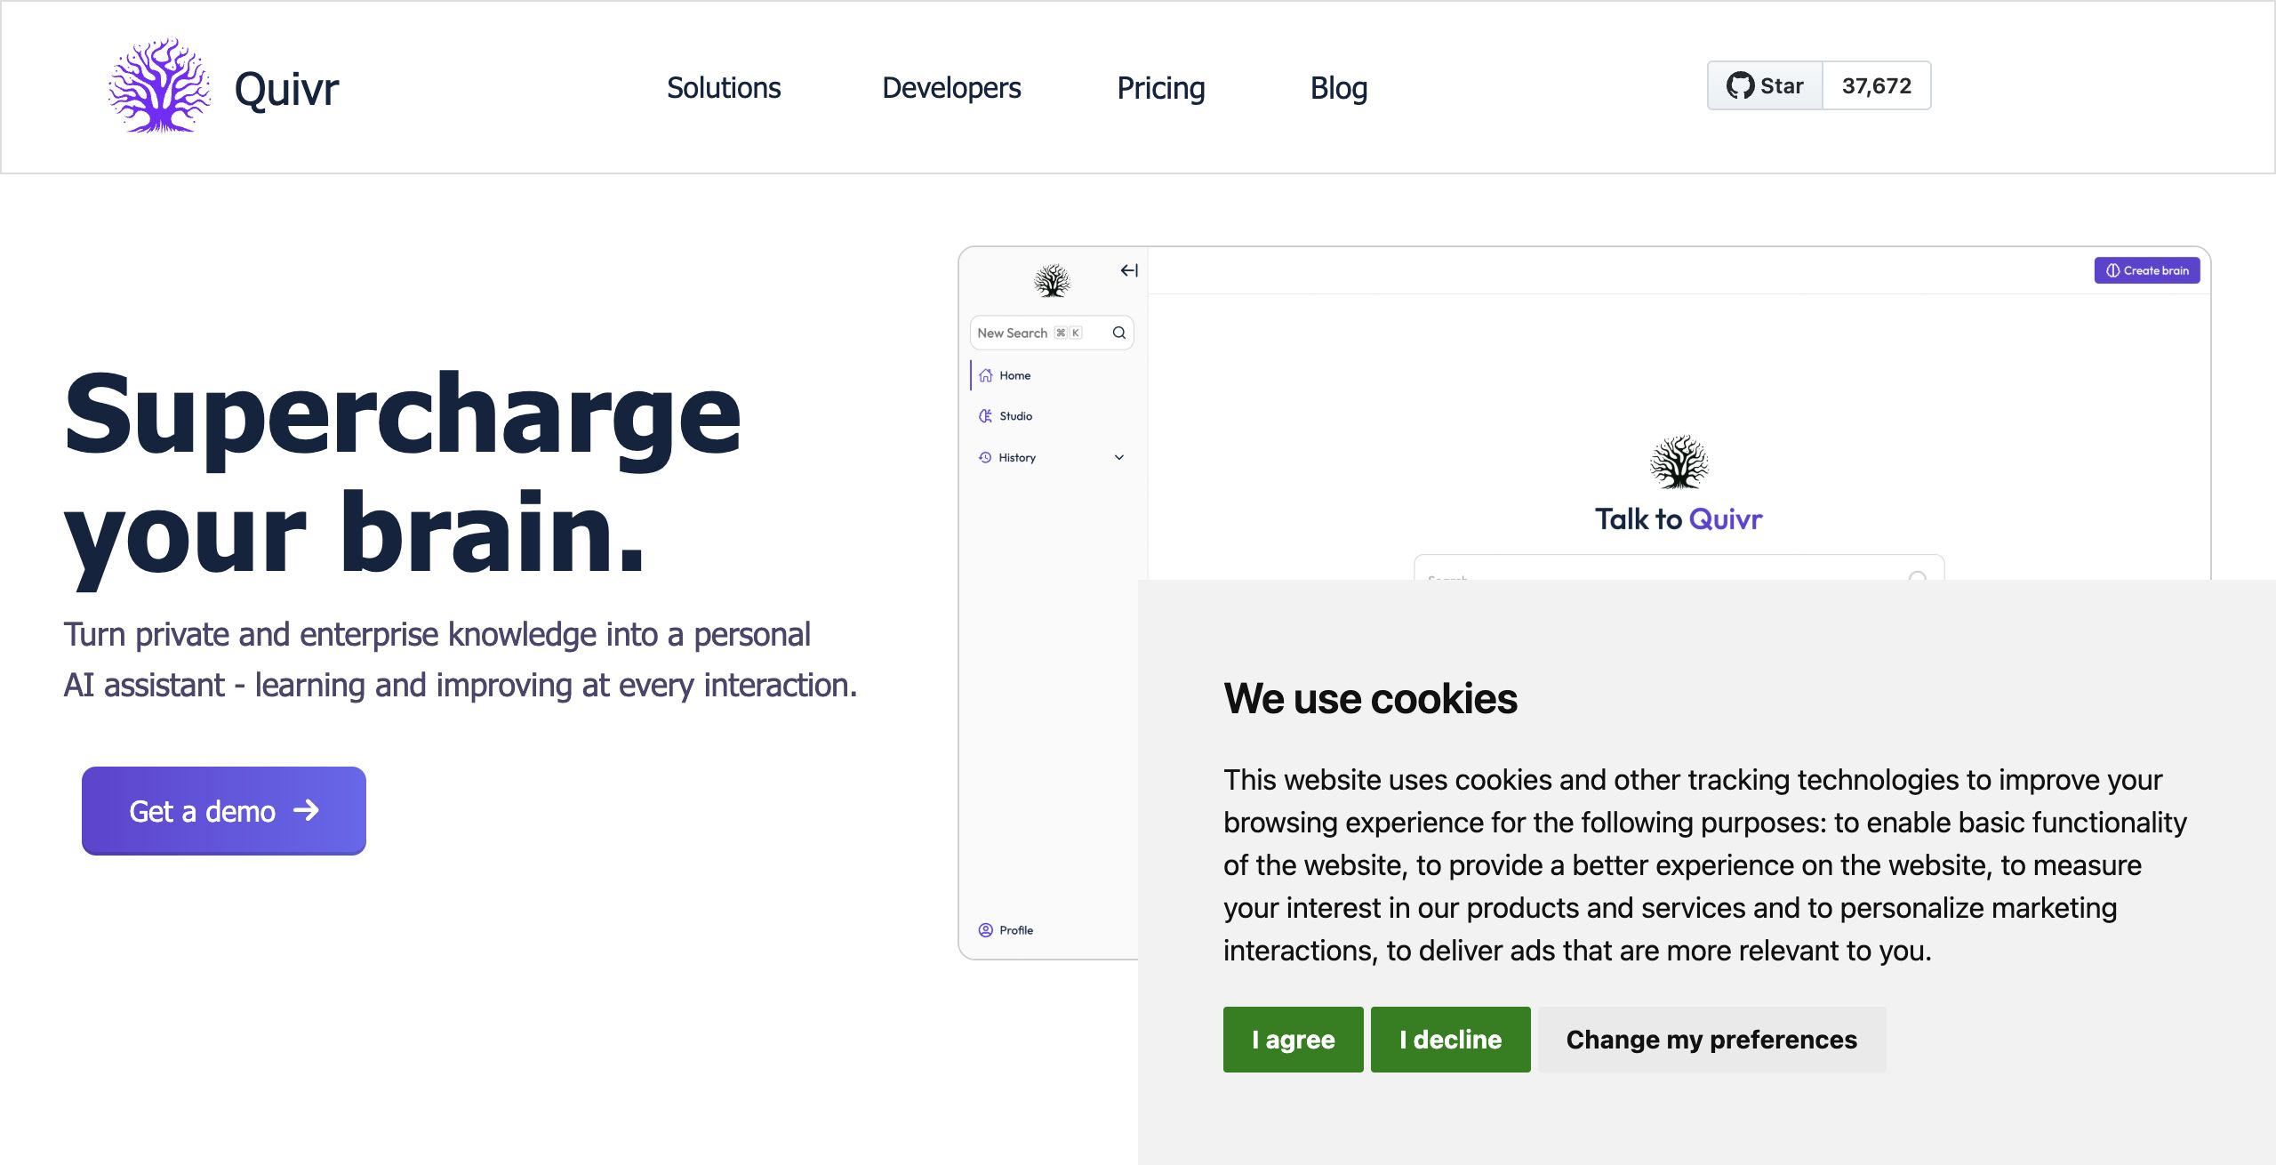Viewport: 2276px width, 1165px height.
Task: Click the purple Quivr tree logo
Action: 160,86
